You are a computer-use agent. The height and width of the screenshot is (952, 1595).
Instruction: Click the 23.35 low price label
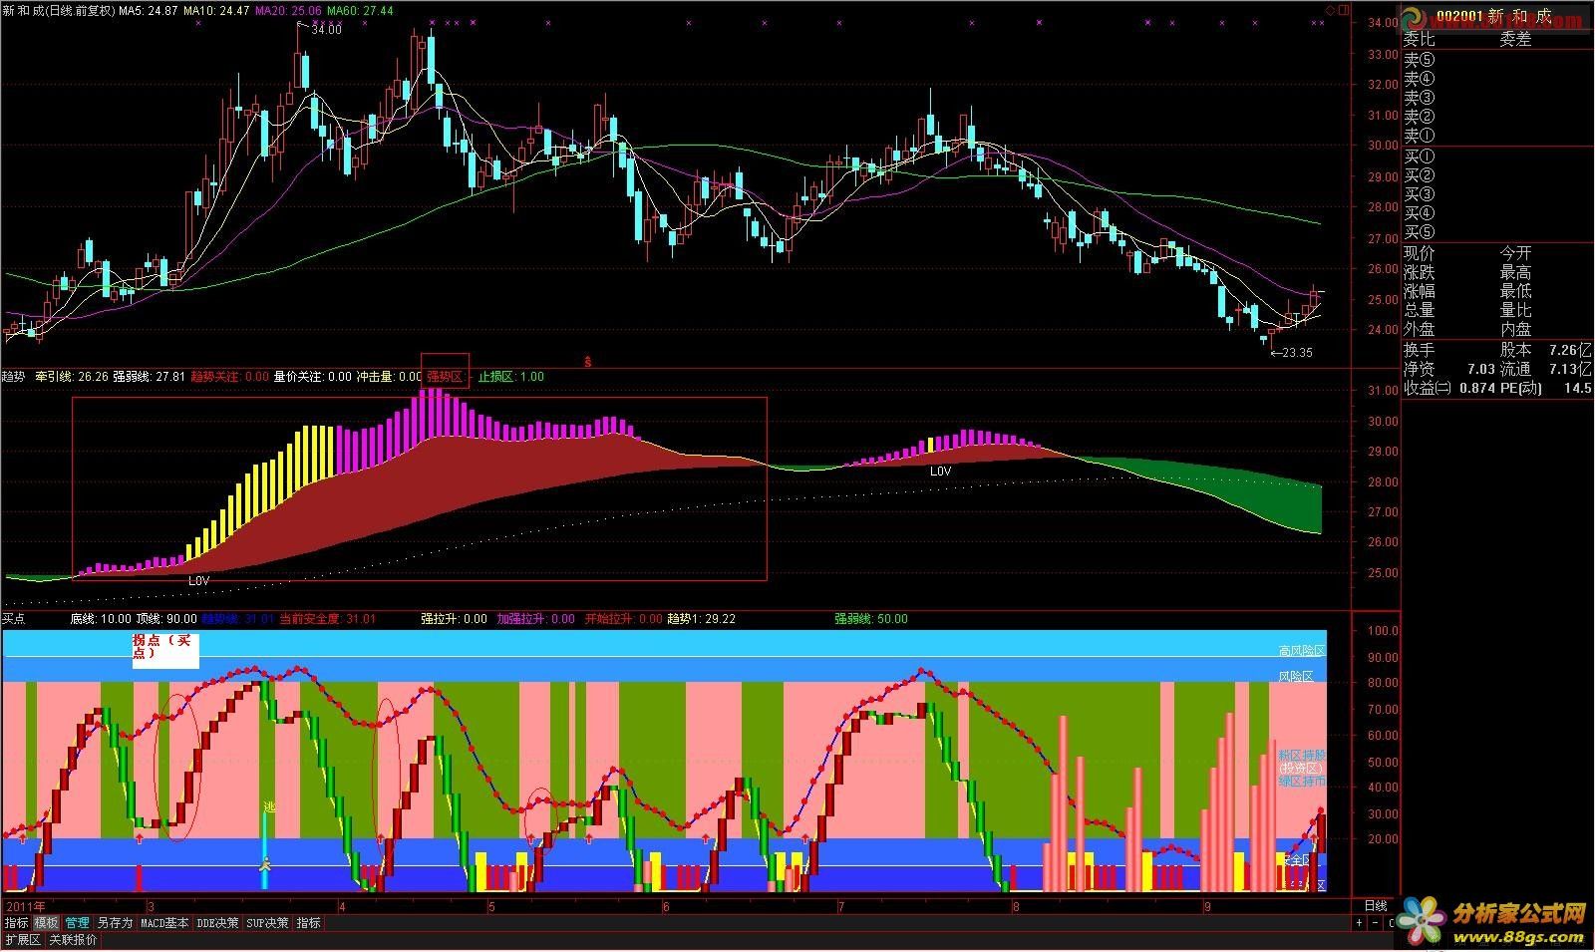click(1297, 352)
